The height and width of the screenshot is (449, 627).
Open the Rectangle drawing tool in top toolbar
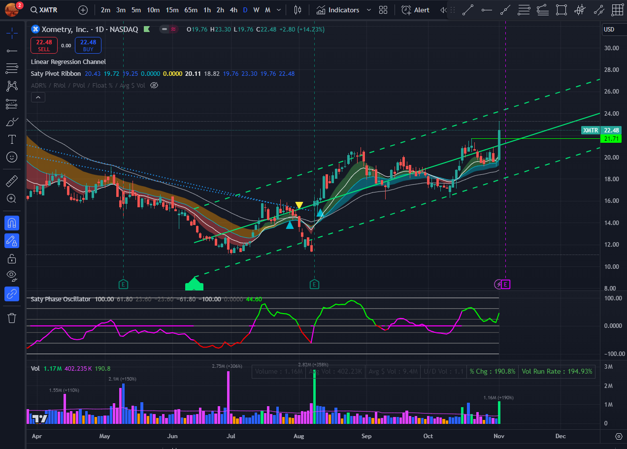[561, 9]
